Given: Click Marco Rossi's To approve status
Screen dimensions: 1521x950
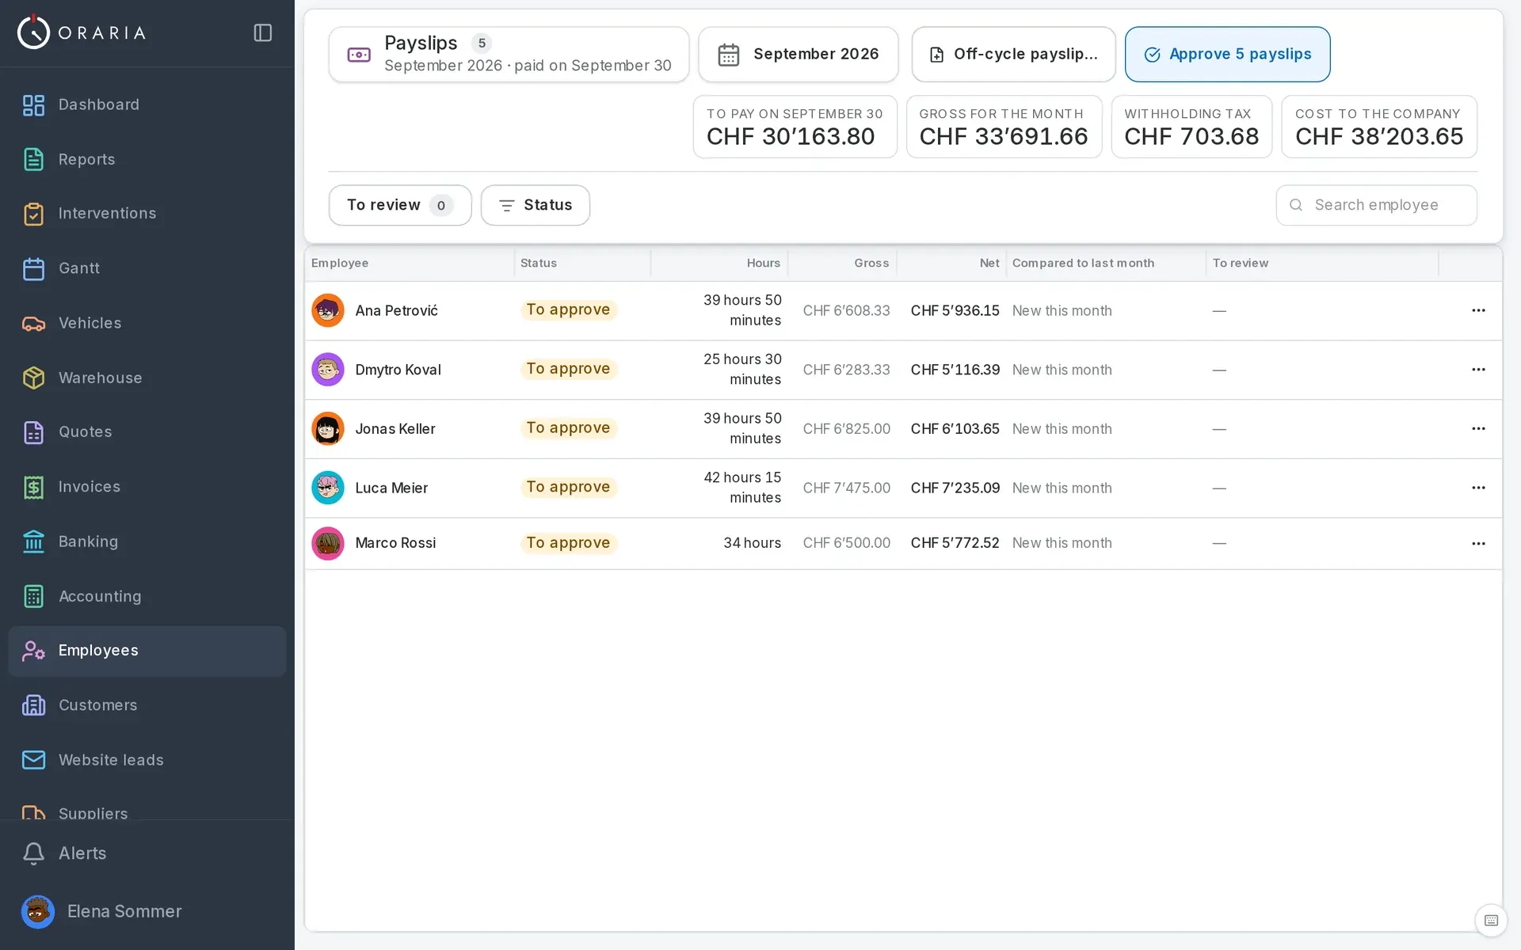Looking at the screenshot, I should click(569, 543).
